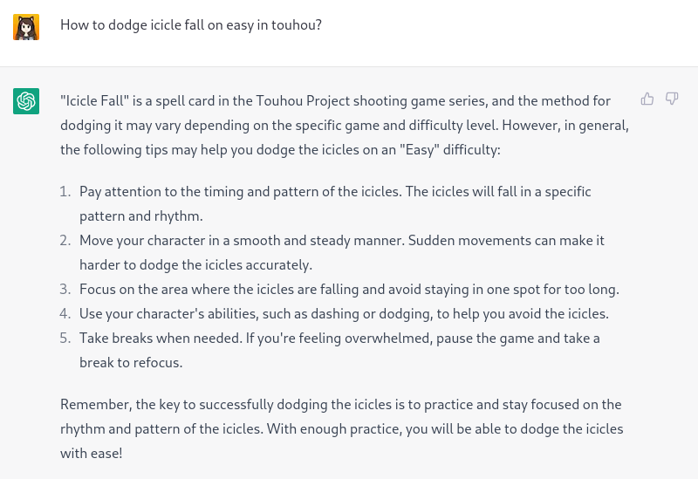Give the response a thumbs up
The height and width of the screenshot is (479, 698).
tap(647, 99)
